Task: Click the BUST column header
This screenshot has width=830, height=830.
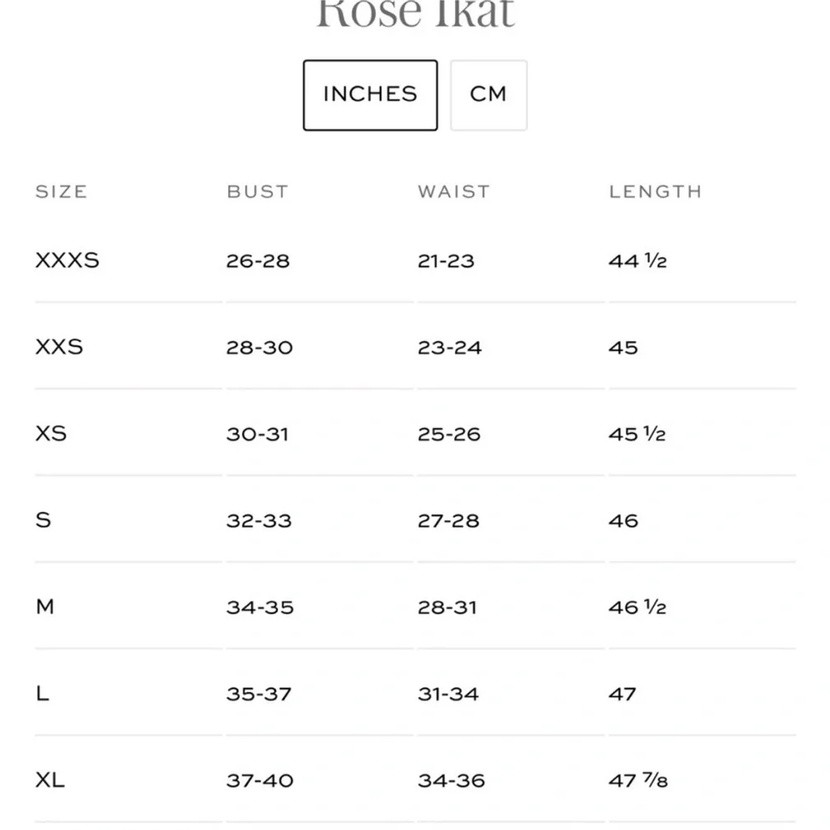Action: click(x=258, y=192)
